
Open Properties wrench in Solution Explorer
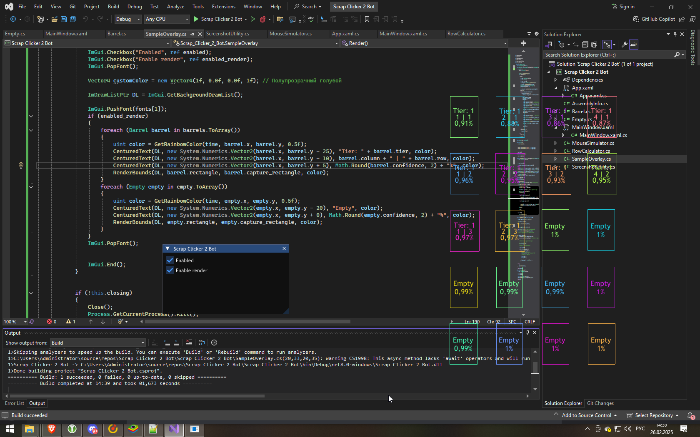pyautogui.click(x=624, y=45)
